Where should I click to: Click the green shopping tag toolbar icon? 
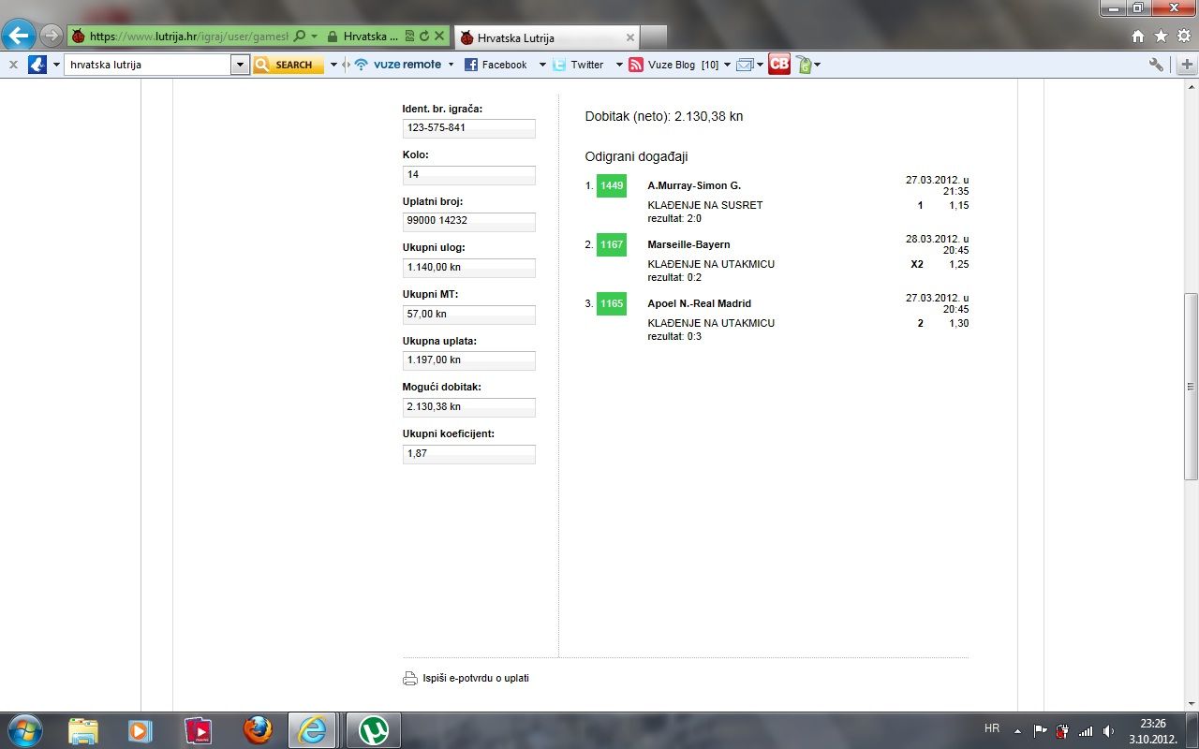pos(804,65)
